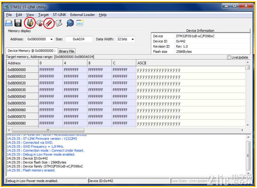Click the memory table scroll down arrow
The height and width of the screenshot is (188, 257).
tap(248, 125)
